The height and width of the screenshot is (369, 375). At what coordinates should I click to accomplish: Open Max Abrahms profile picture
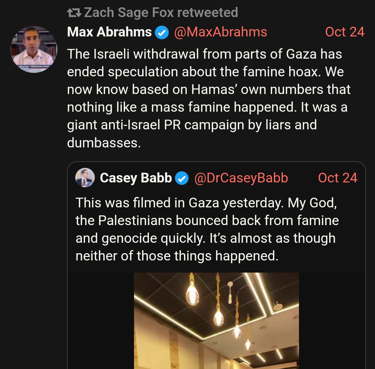pos(34,49)
